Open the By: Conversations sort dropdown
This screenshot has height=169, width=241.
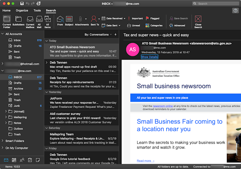tap(98, 34)
